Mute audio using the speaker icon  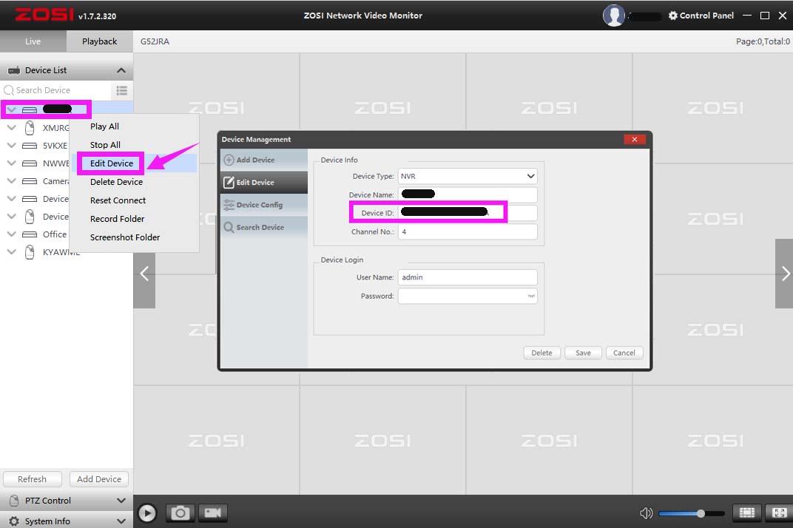(646, 513)
